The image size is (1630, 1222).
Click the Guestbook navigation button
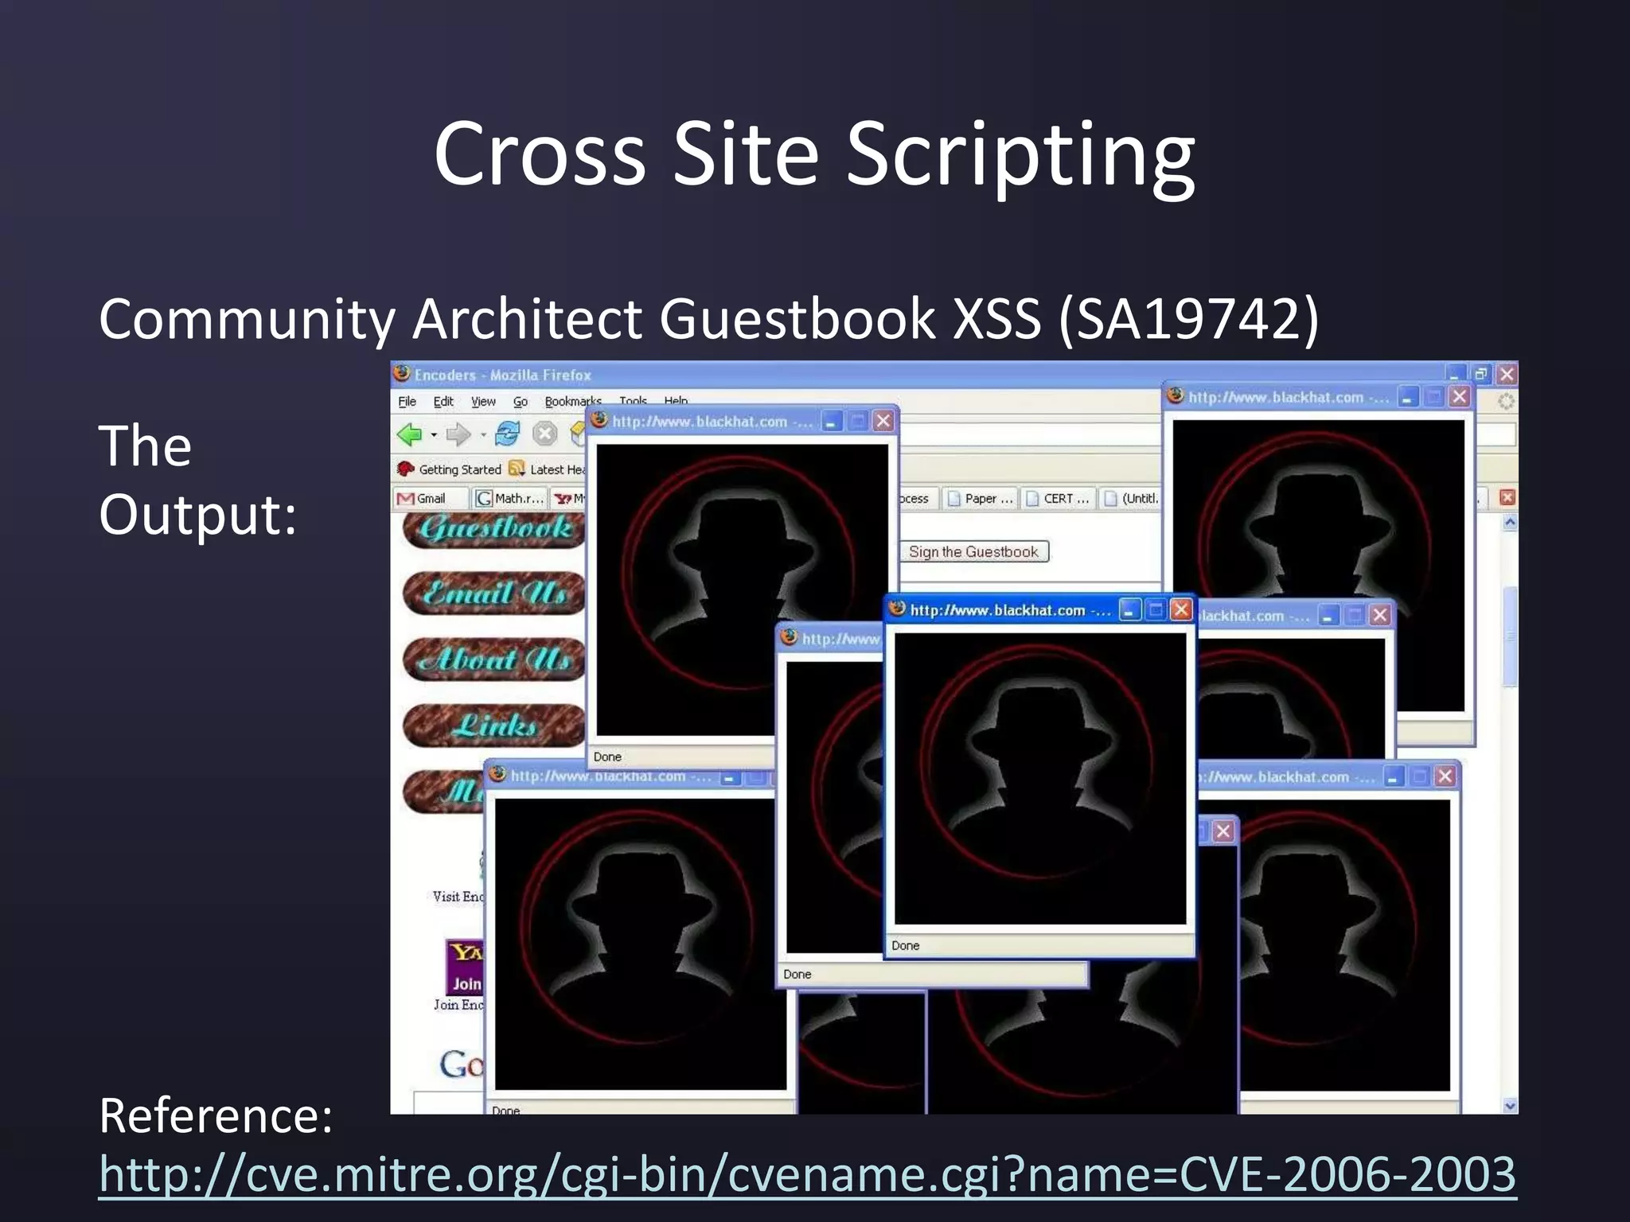pos(494,529)
